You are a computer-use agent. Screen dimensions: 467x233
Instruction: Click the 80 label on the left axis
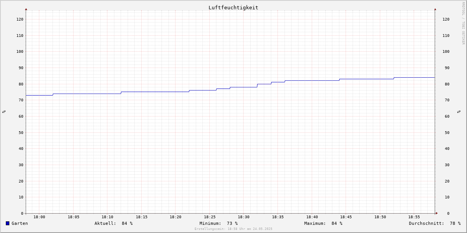pyautogui.click(x=21, y=84)
